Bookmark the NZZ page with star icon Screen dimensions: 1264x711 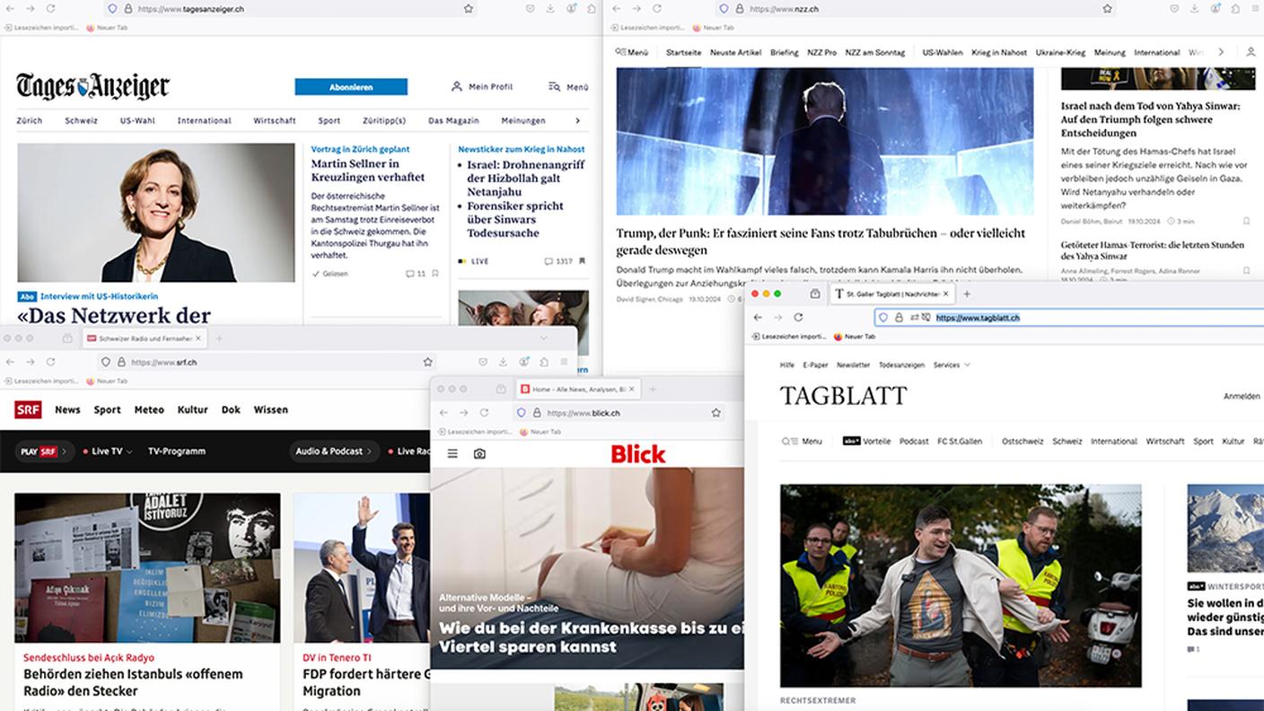1107,9
